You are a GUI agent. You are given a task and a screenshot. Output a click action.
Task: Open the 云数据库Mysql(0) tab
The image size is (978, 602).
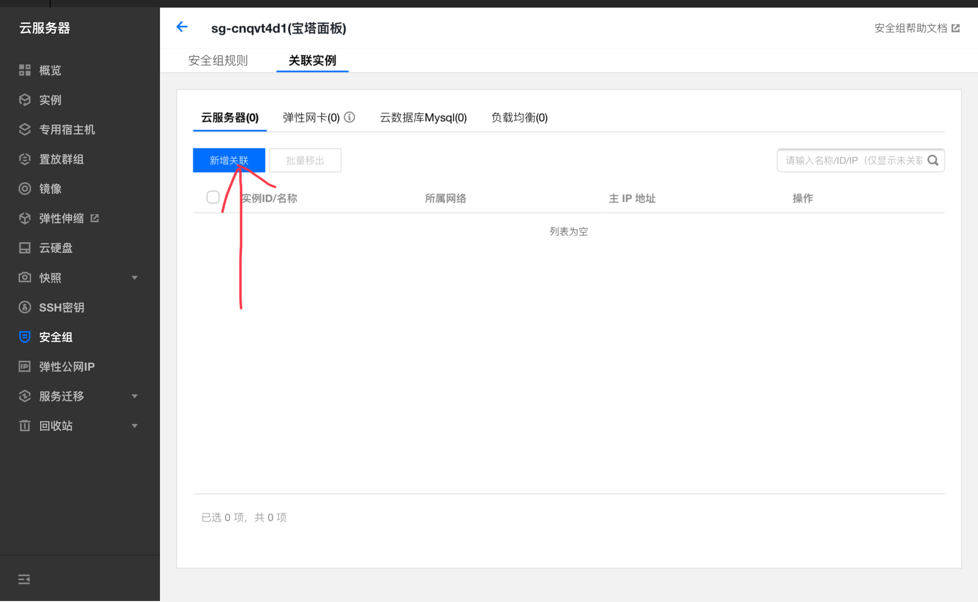[422, 117]
